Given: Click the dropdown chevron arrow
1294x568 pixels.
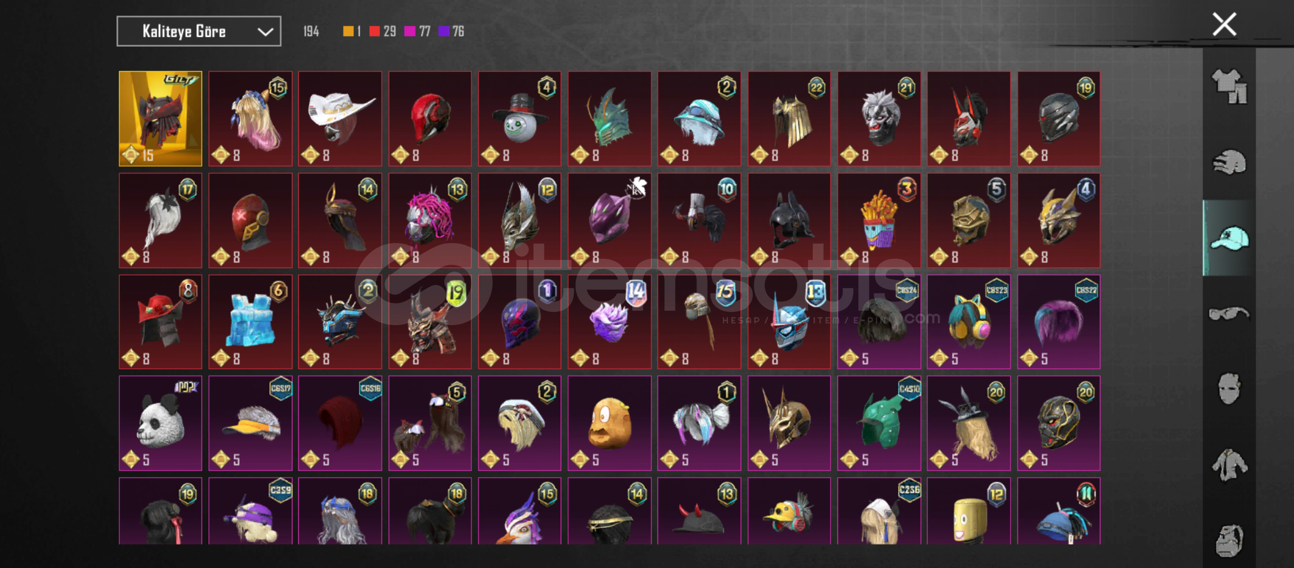Looking at the screenshot, I should point(265,32).
